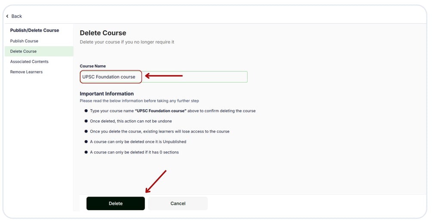Image resolution: width=432 pixels, height=221 pixels.
Task: Click the Important Information heading
Action: point(107,94)
